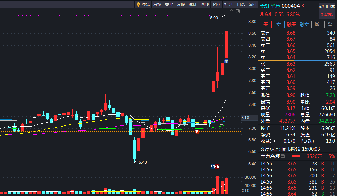The width and height of the screenshot is (337, 196).
Task: Open the 叠加 overlay options
Action: pos(169,4)
